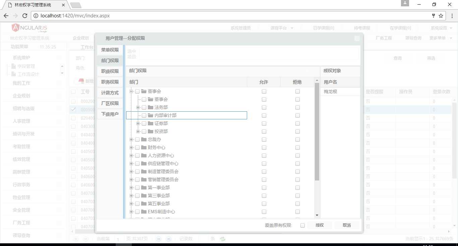Viewport: 458px width, 246px height.
Task: Click the tree scrollbar down arrow
Action: (x=317, y=216)
